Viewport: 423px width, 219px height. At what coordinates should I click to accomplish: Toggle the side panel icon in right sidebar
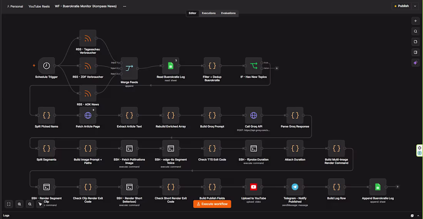coord(415,52)
